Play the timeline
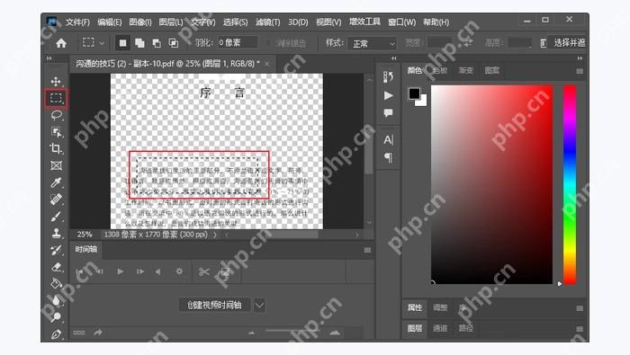 pyautogui.click(x=120, y=271)
